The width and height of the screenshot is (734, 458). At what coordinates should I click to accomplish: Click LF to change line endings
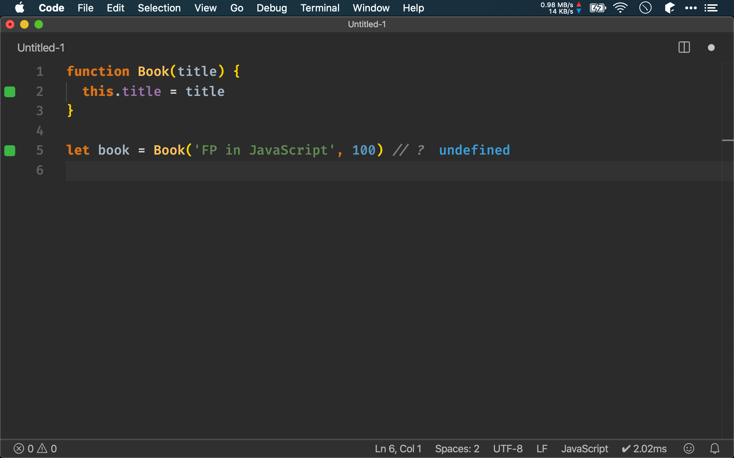(x=542, y=448)
